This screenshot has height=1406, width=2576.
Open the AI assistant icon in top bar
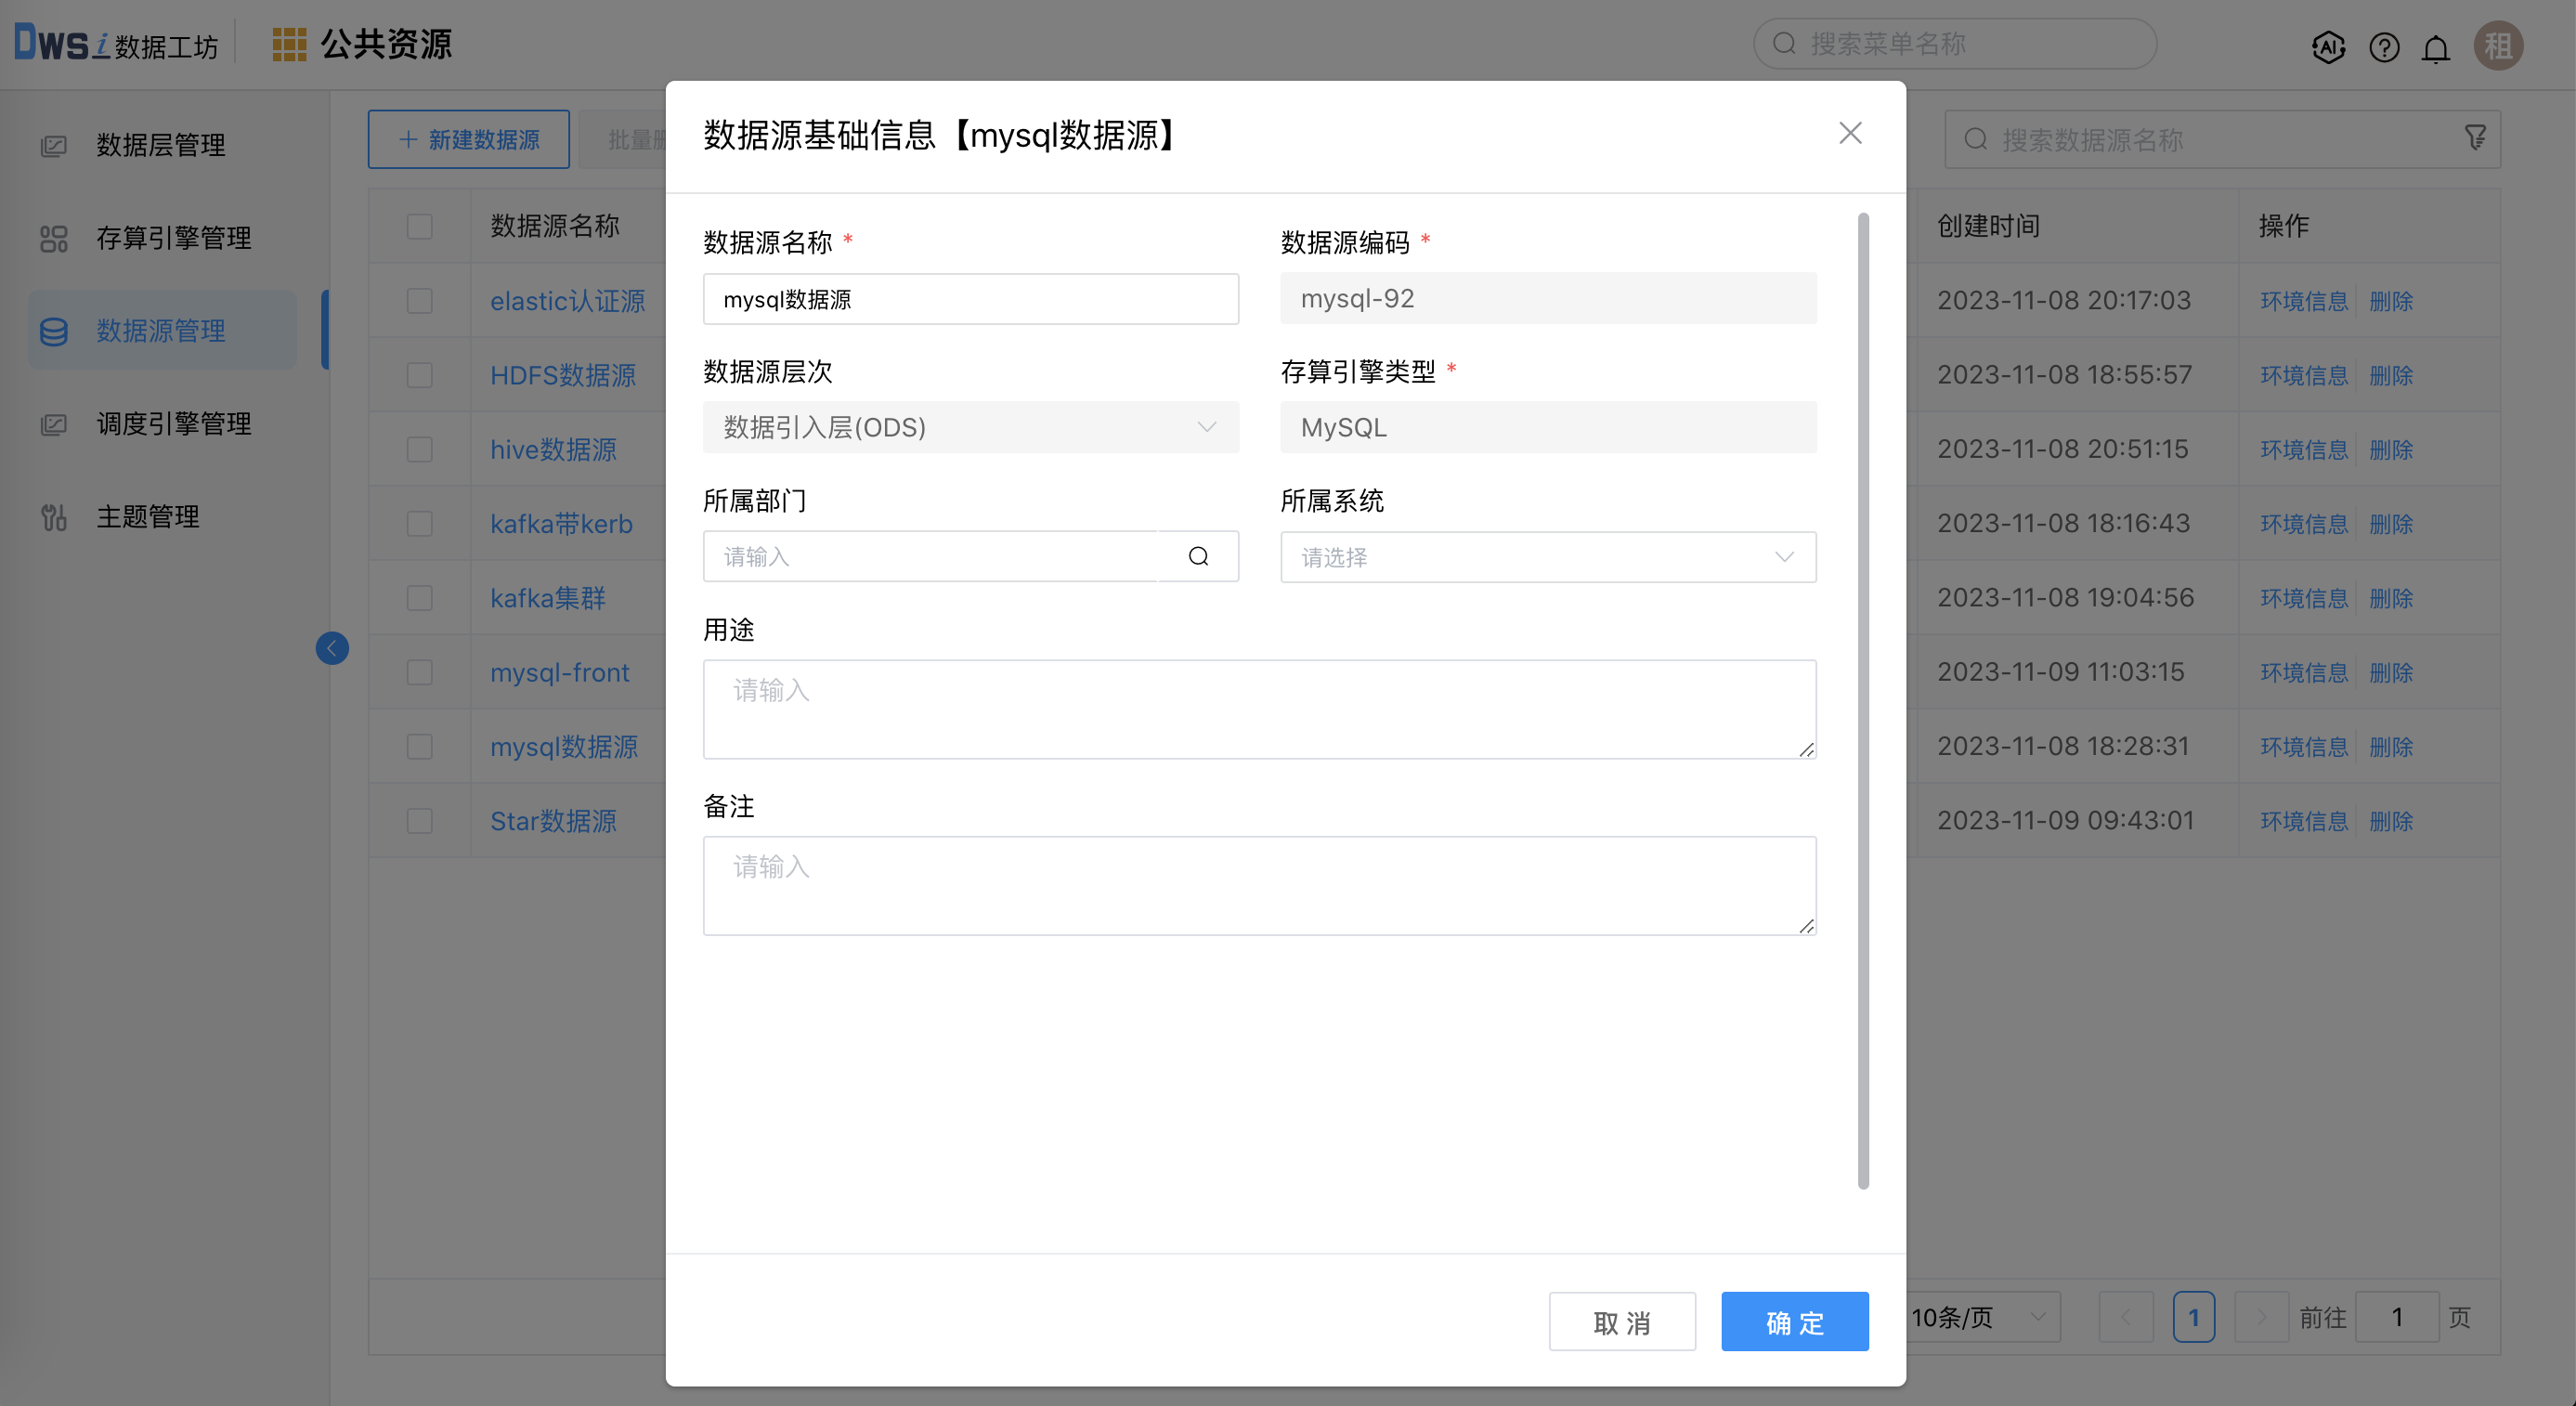point(2329,46)
